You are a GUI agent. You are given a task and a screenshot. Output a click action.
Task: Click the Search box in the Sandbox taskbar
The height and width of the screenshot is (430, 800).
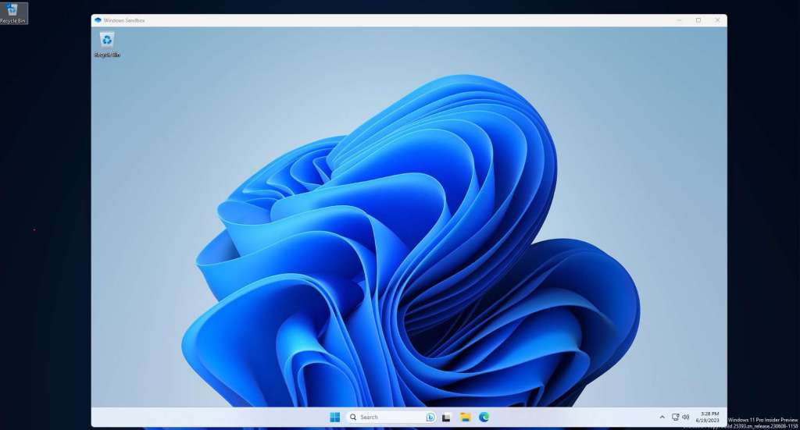click(391, 418)
